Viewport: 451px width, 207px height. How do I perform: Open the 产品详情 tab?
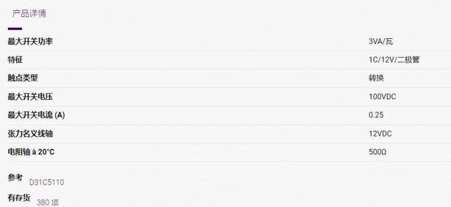point(29,14)
